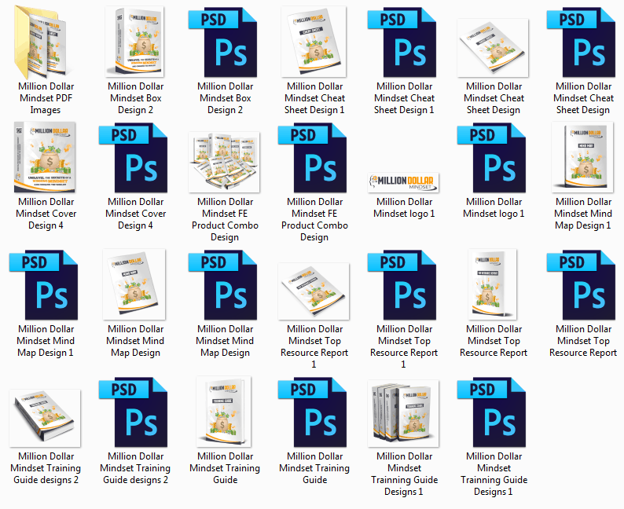
Task: Click the Mind Map Design 1 PSD icon
Action: (46, 285)
